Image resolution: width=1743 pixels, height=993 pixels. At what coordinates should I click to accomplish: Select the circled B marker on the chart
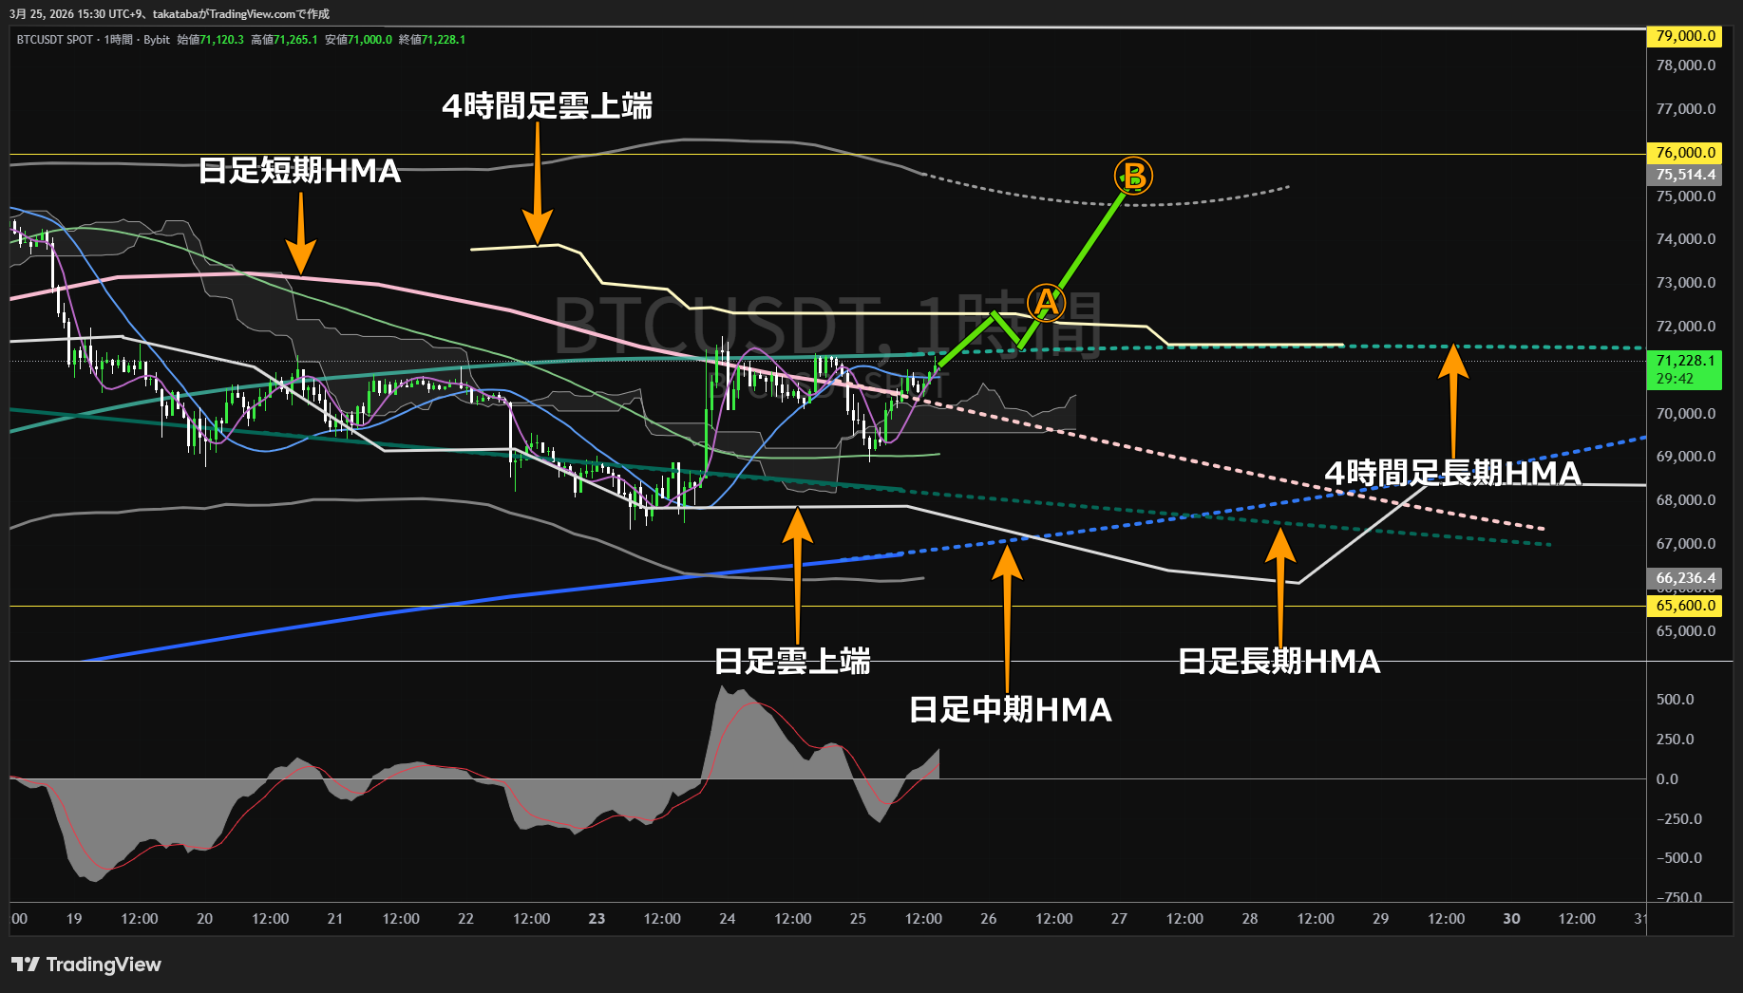1134,175
